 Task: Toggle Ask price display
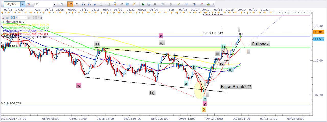(x=76, y=4)
